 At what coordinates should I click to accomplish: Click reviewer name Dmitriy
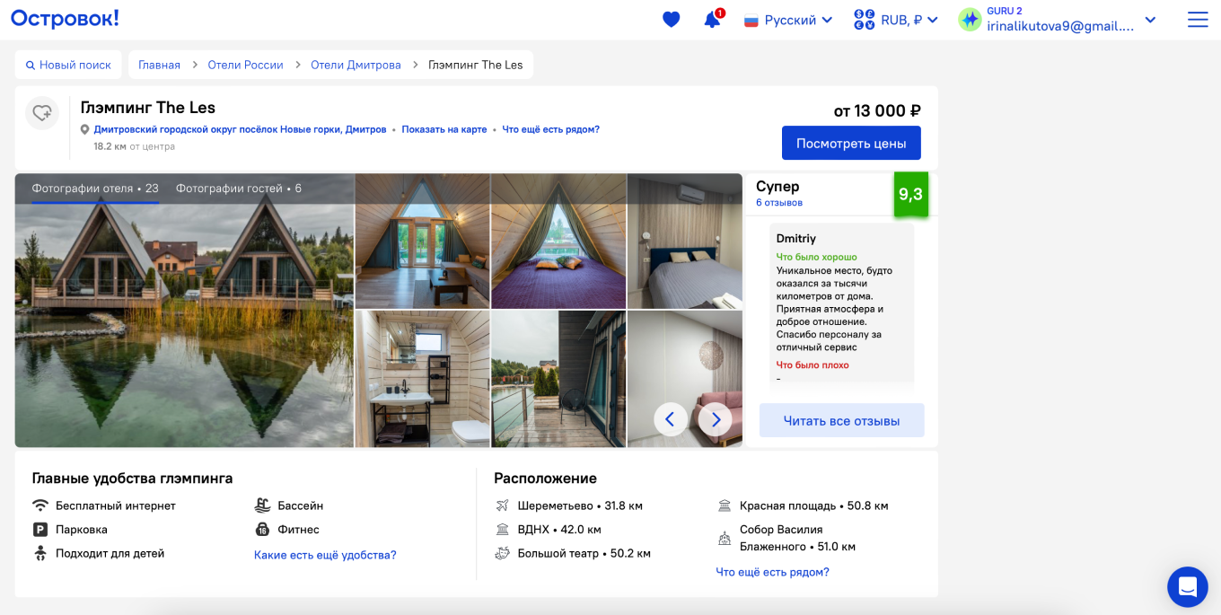(x=796, y=238)
